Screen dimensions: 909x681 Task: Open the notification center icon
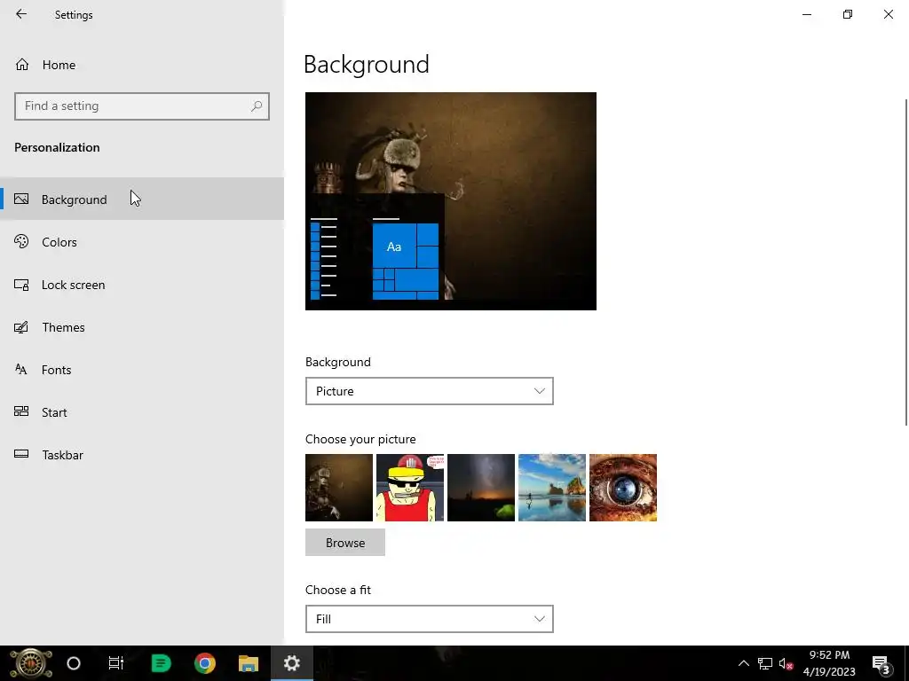(x=881, y=663)
